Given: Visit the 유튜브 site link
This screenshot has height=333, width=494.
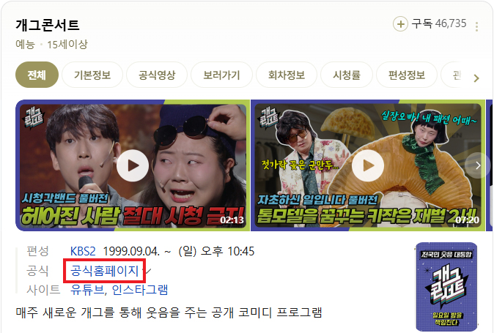Looking at the screenshot, I should tap(87, 290).
